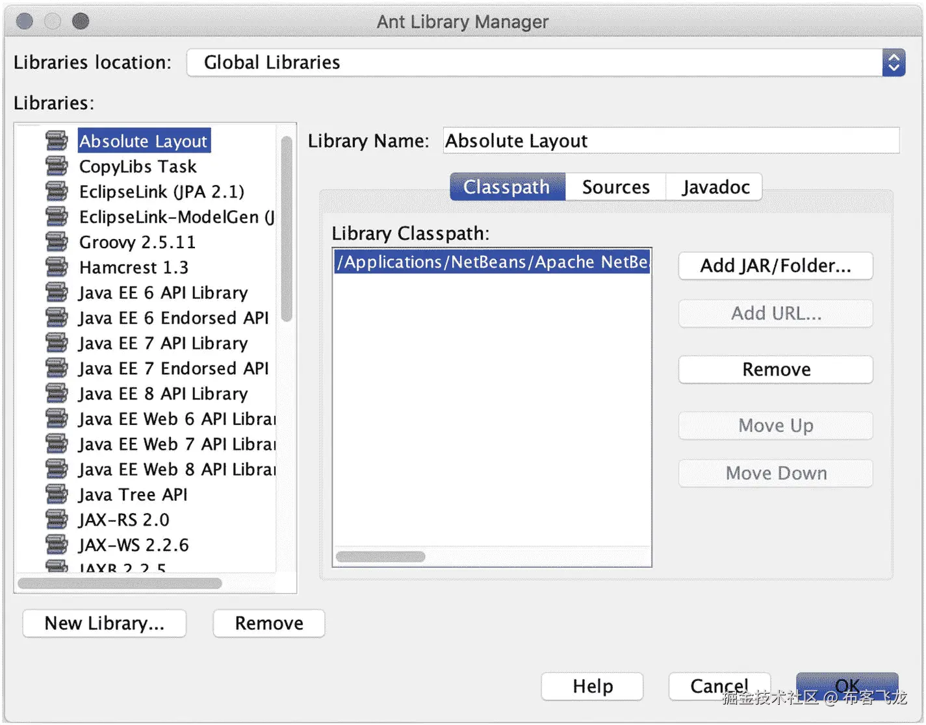Image resolution: width=926 pixels, height=725 pixels.
Task: Select CopyLibs Task in the libraries list
Action: tap(138, 166)
